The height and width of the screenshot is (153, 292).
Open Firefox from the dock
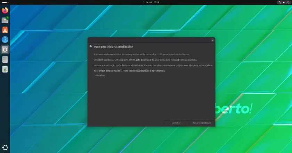(x=5, y=10)
